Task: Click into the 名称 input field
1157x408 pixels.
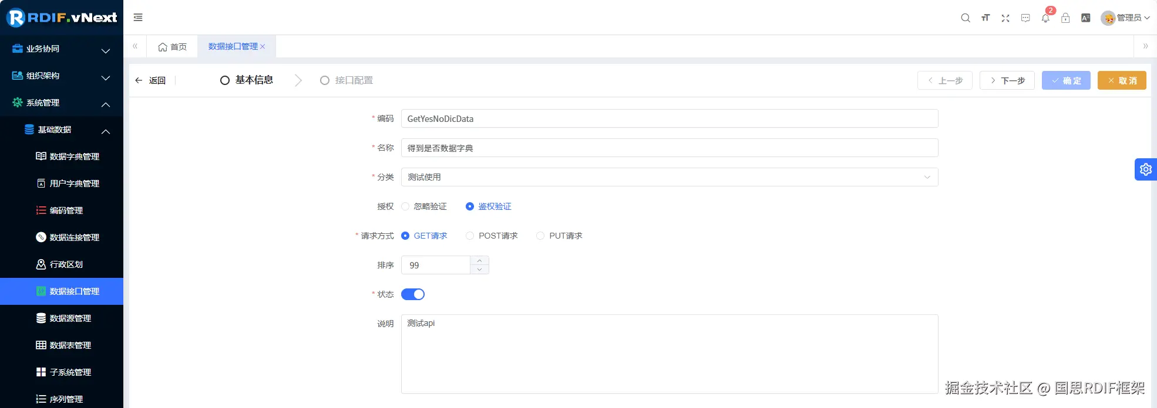Action: click(670, 148)
